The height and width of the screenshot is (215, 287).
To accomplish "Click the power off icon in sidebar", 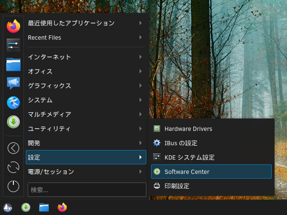I will point(13,186).
